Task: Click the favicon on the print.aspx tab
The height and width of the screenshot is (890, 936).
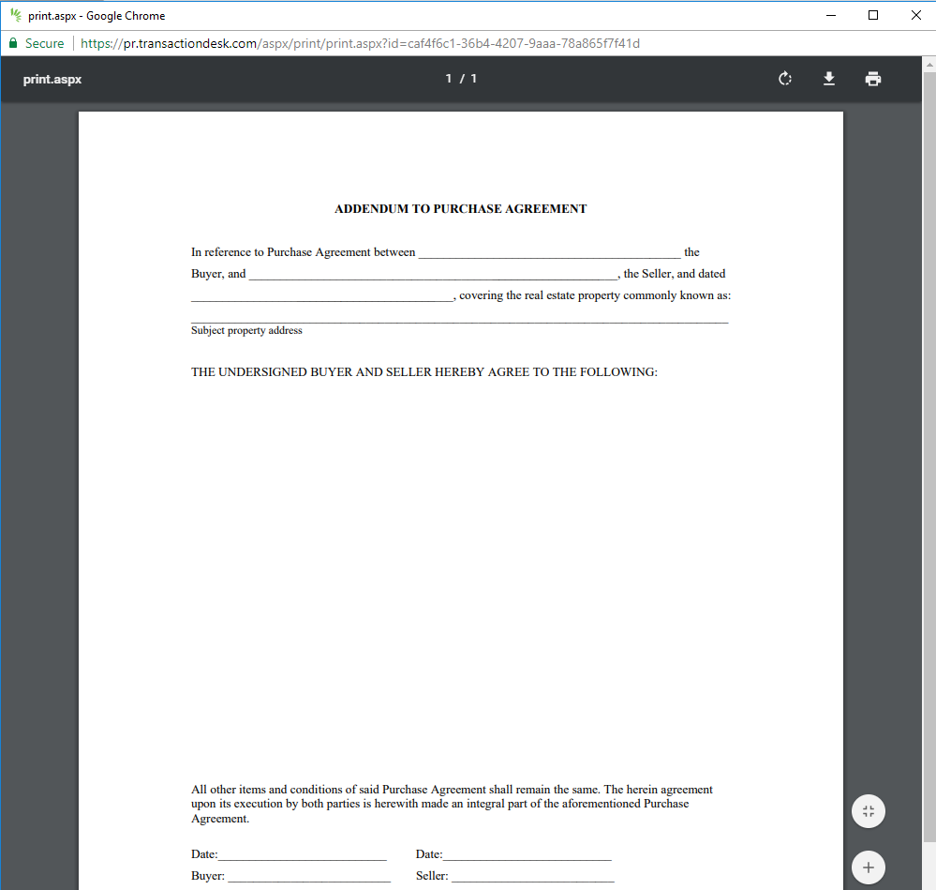Action: click(x=15, y=15)
